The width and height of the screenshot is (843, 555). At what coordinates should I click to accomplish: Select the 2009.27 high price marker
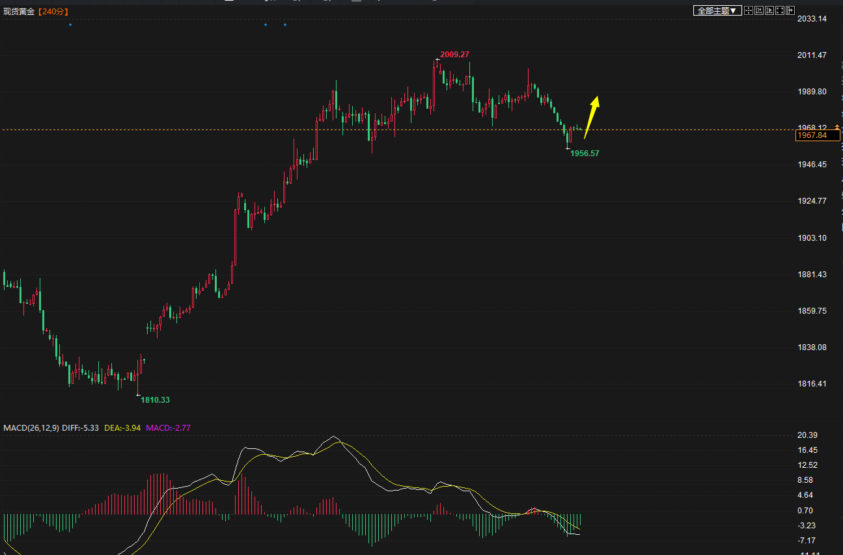point(454,55)
